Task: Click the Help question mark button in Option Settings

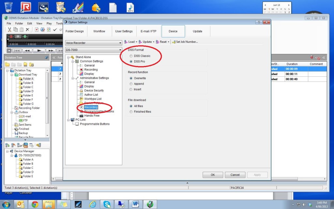Action: tap(259, 22)
